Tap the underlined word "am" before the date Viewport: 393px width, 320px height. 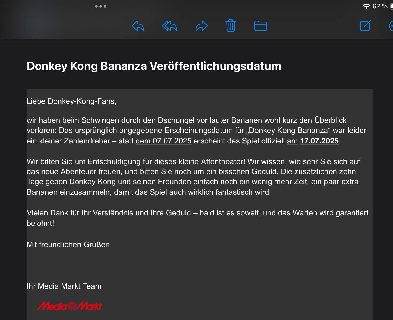click(x=292, y=141)
